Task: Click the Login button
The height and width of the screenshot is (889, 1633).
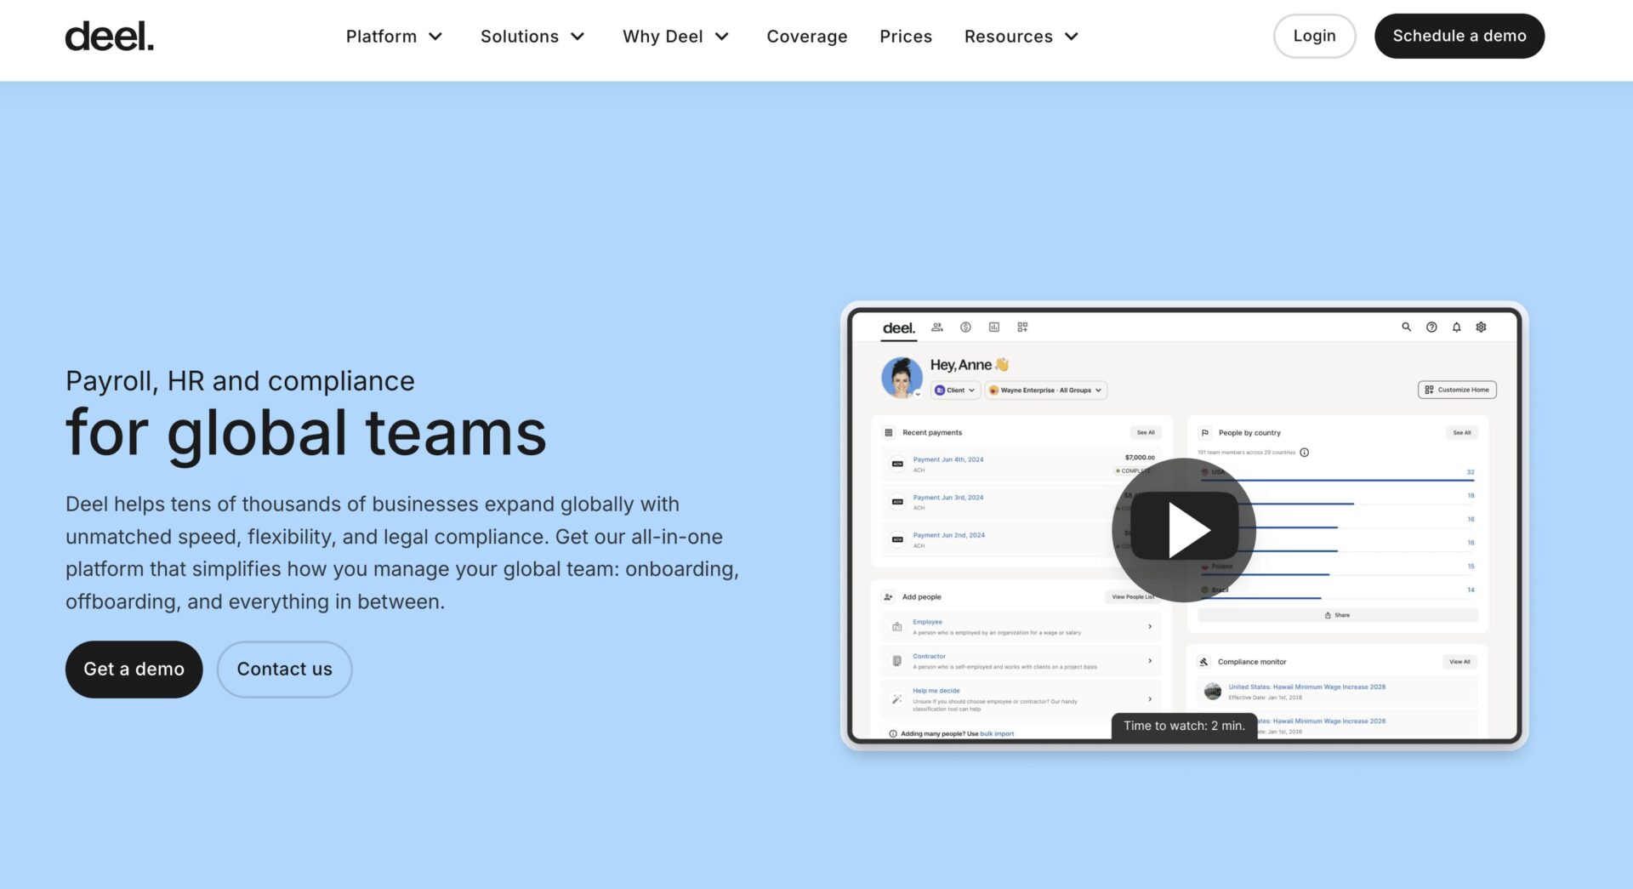Action: tap(1314, 36)
